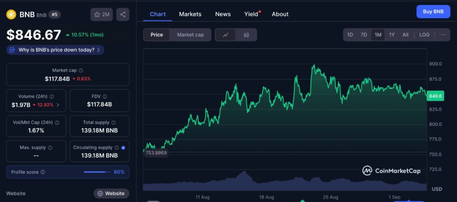Viewport: 457px width, 202px height.
Task: Switch to candlestick chart view icon
Action: coord(246,35)
